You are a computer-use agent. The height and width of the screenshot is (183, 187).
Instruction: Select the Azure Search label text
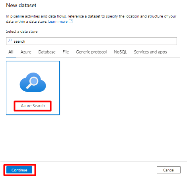pos(33,106)
